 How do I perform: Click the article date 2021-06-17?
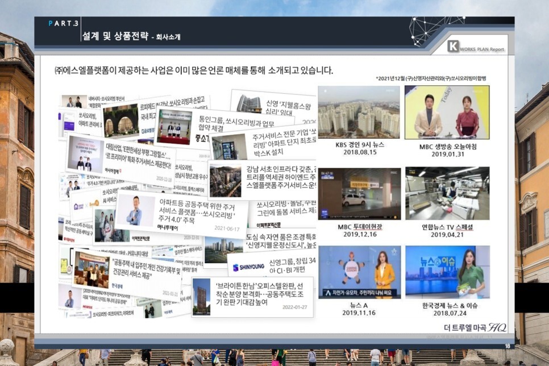pyautogui.click(x=227, y=228)
